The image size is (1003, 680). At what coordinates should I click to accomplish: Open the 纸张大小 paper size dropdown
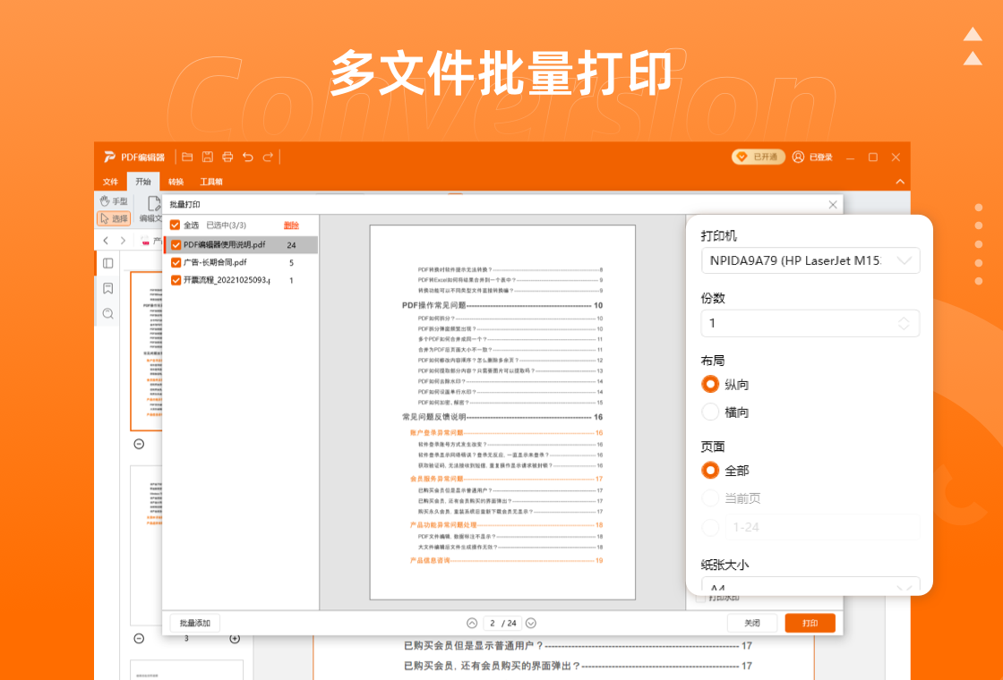(810, 586)
